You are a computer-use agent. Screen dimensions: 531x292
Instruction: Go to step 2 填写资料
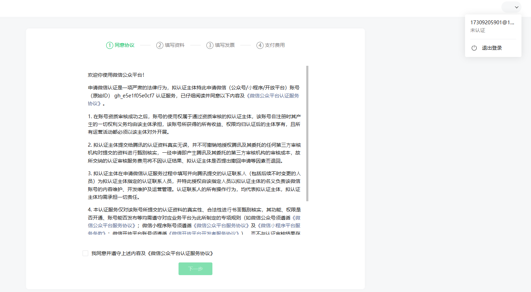tap(170, 45)
